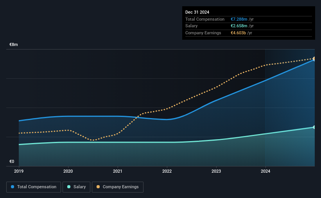Click the Company Earnings tooltip row label
Image resolution: width=321 pixels, height=198 pixels.
click(203, 33)
